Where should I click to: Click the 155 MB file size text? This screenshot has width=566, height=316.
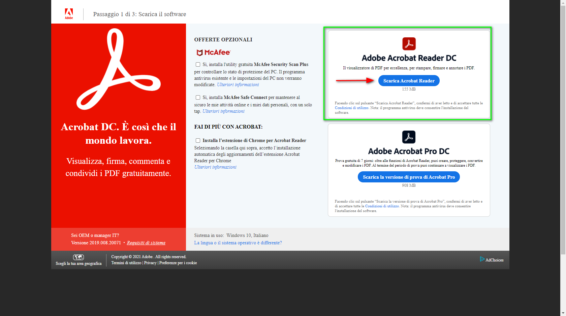tap(409, 90)
